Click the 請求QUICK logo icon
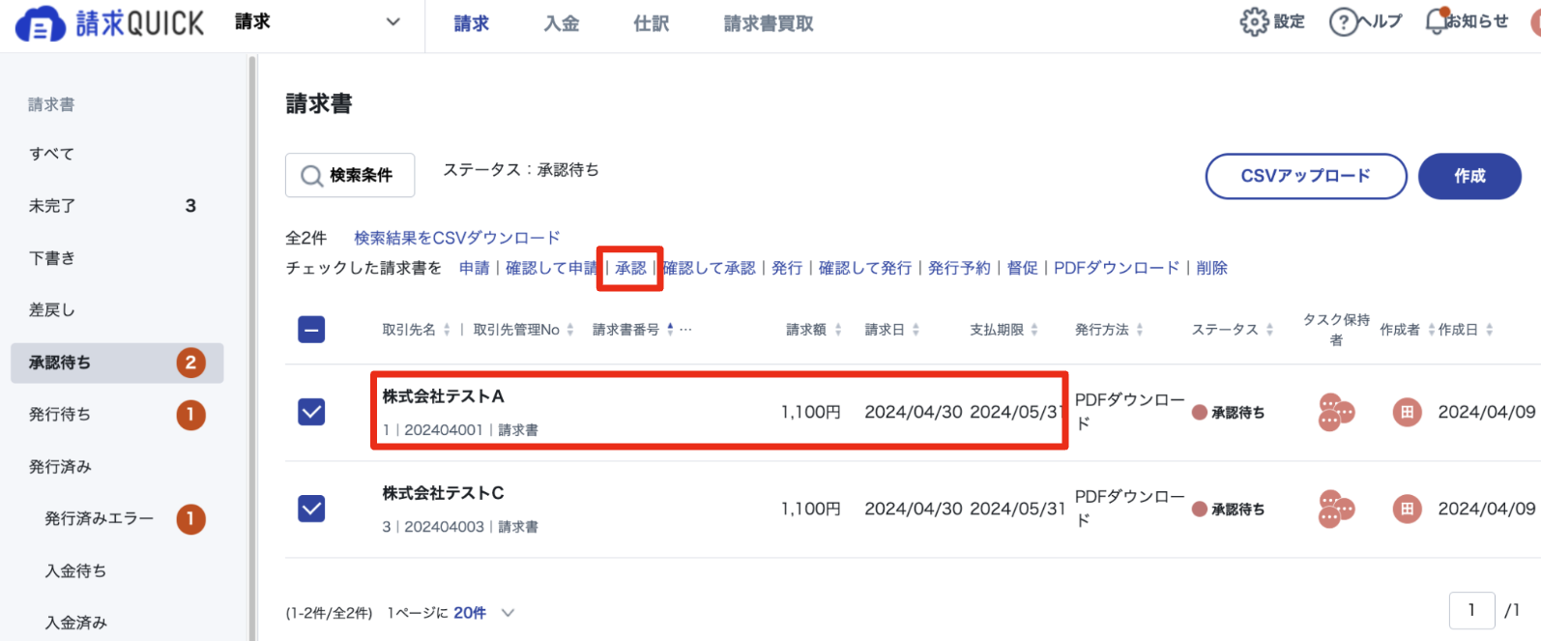 coord(41,24)
